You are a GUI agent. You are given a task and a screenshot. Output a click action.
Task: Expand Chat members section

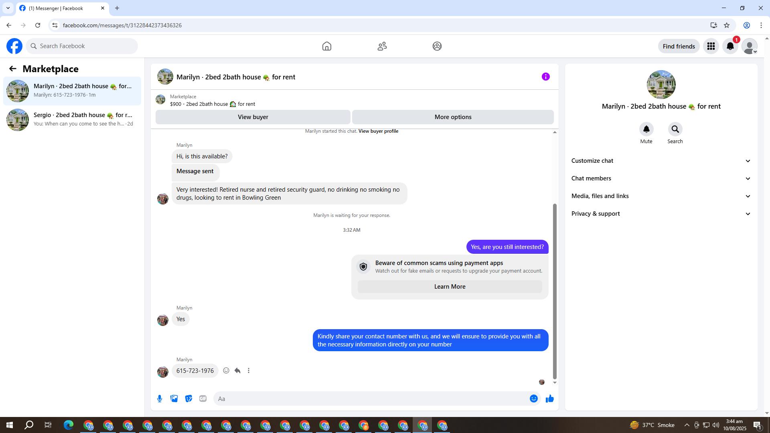[661, 178]
